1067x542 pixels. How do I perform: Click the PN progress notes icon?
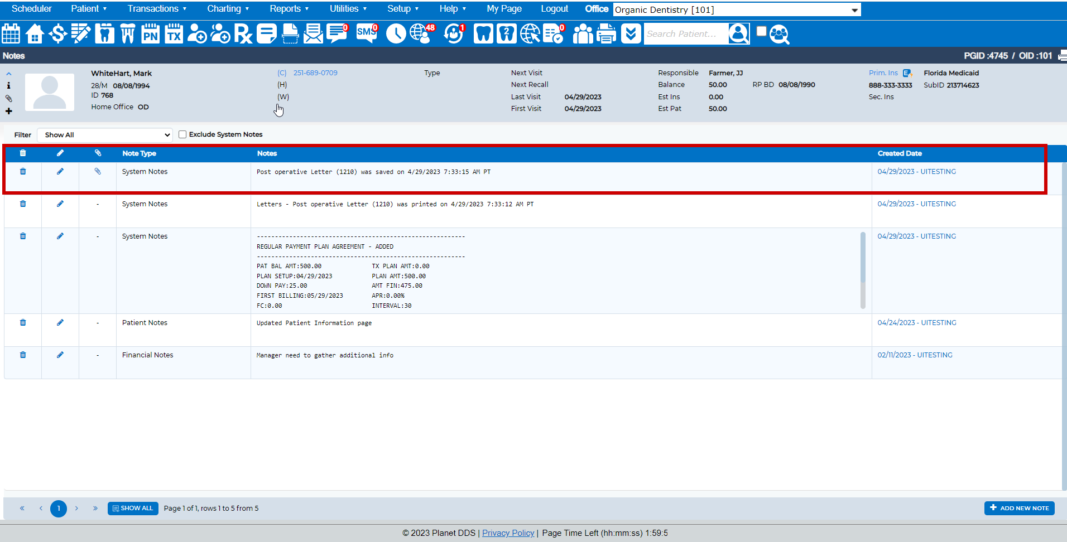150,34
